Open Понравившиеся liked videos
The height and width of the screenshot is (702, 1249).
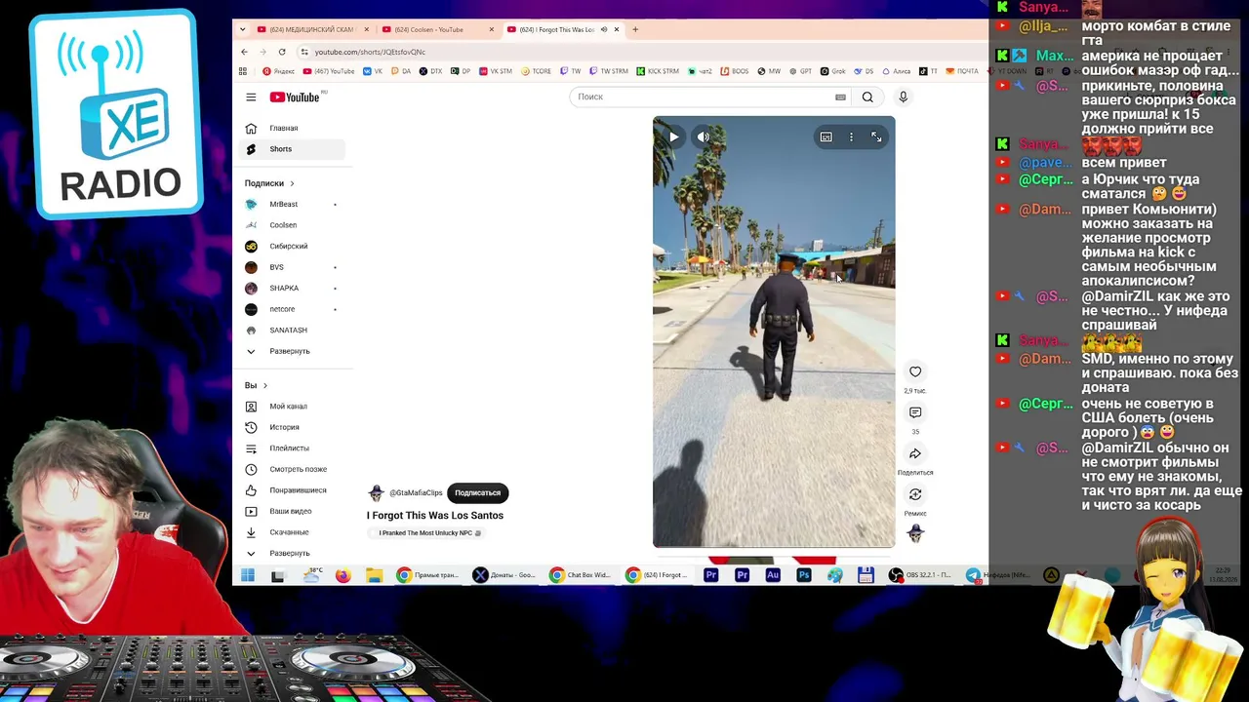pyautogui.click(x=293, y=490)
